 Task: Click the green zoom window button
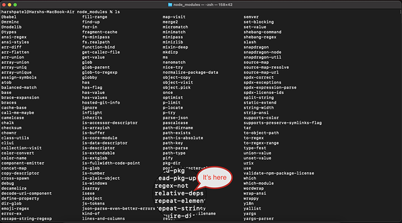[15, 4]
